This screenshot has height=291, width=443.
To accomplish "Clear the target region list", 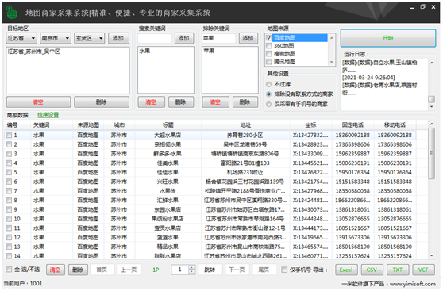I will point(38,102).
